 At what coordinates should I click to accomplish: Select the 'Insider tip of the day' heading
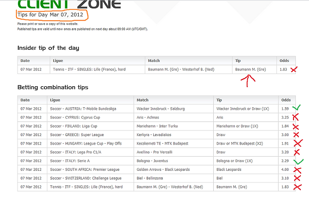coord(48,48)
